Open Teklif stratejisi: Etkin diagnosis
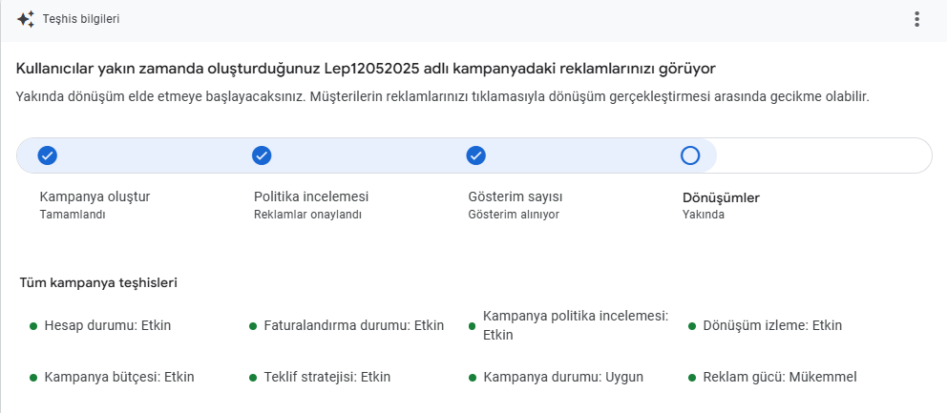 (327, 378)
